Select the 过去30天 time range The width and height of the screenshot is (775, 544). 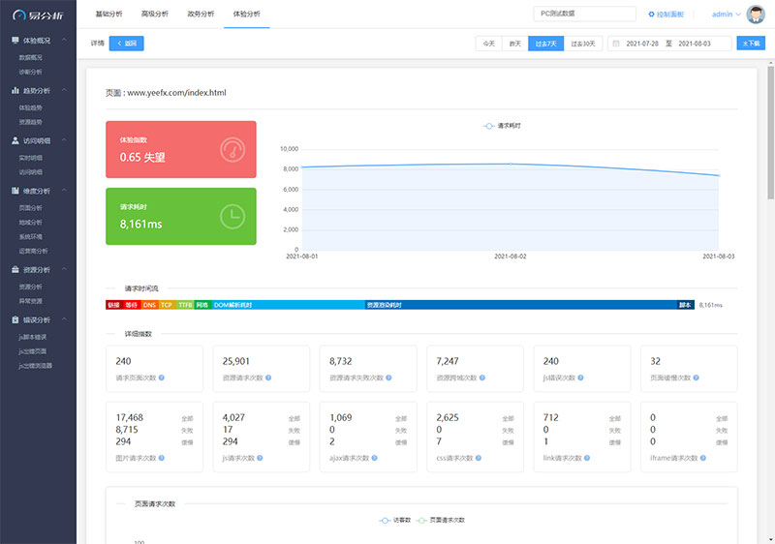click(583, 44)
